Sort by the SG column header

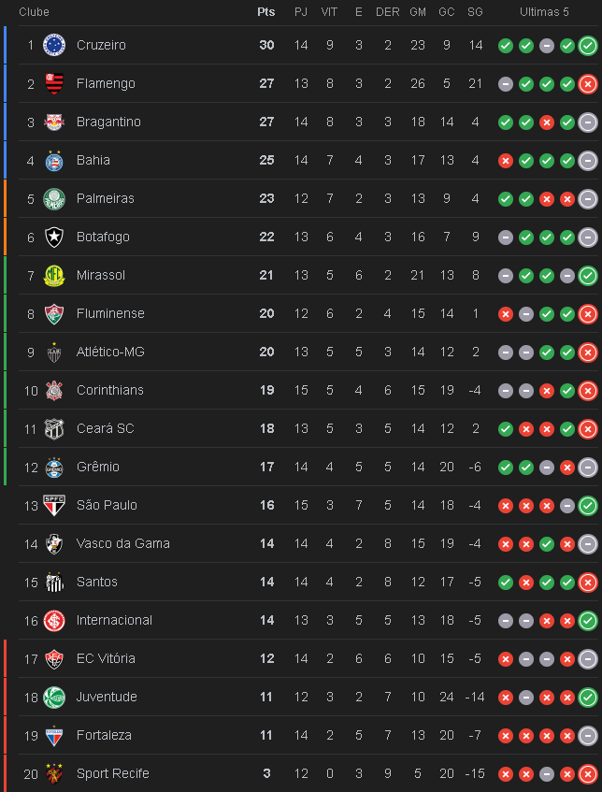pyautogui.click(x=475, y=12)
